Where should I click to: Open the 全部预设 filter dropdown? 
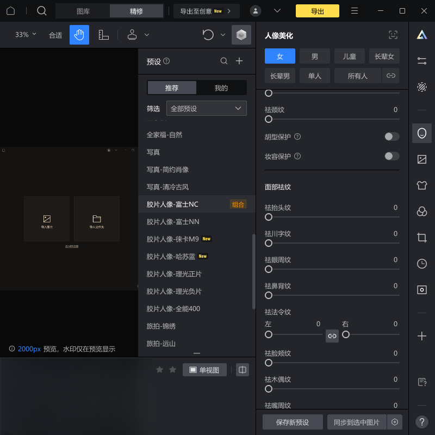click(207, 108)
